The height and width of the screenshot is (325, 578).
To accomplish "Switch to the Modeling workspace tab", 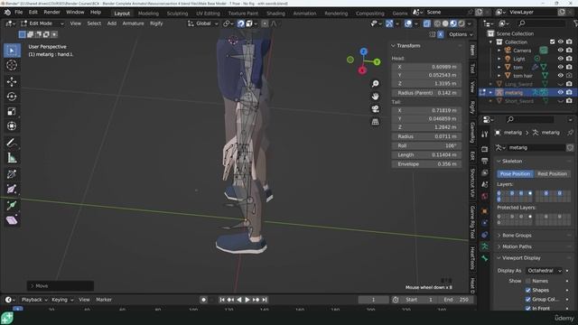I will (x=148, y=14).
